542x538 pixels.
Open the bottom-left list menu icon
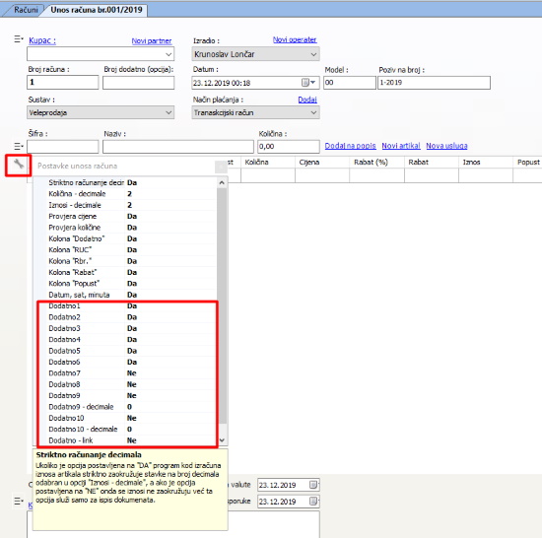point(19,501)
